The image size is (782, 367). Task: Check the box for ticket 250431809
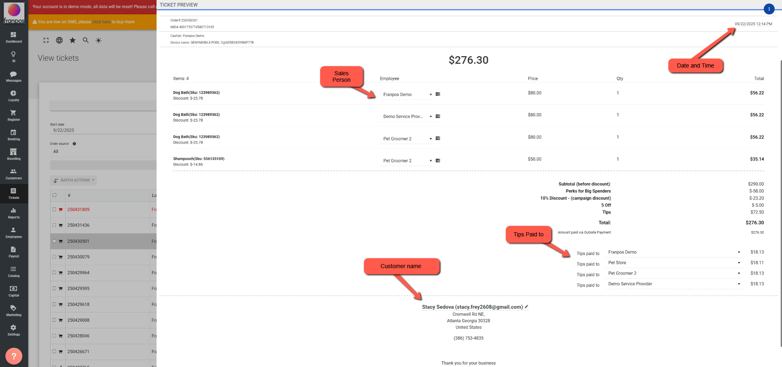[x=54, y=210]
